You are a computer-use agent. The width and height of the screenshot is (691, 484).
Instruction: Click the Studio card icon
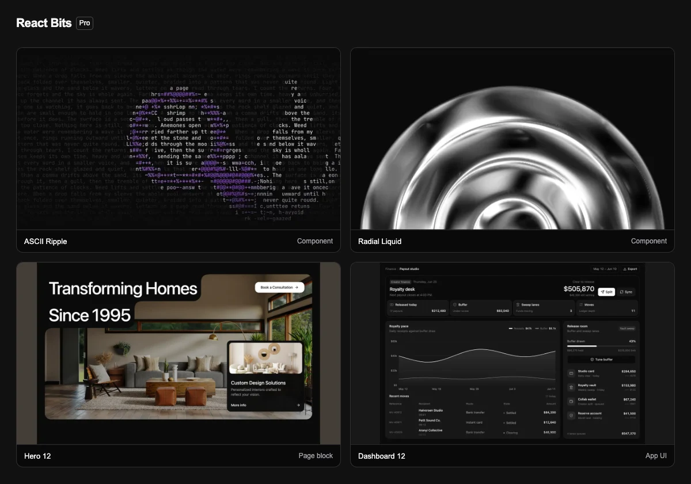(x=571, y=373)
